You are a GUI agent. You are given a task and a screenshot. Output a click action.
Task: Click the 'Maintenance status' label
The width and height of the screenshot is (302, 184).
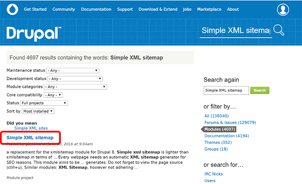26,70
